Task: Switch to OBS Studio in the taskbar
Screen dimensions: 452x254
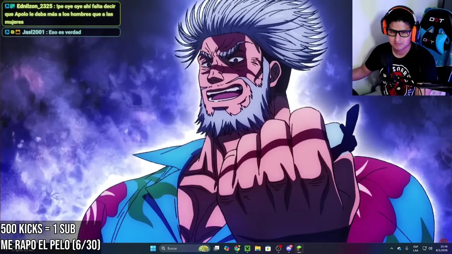Action: coord(279,248)
